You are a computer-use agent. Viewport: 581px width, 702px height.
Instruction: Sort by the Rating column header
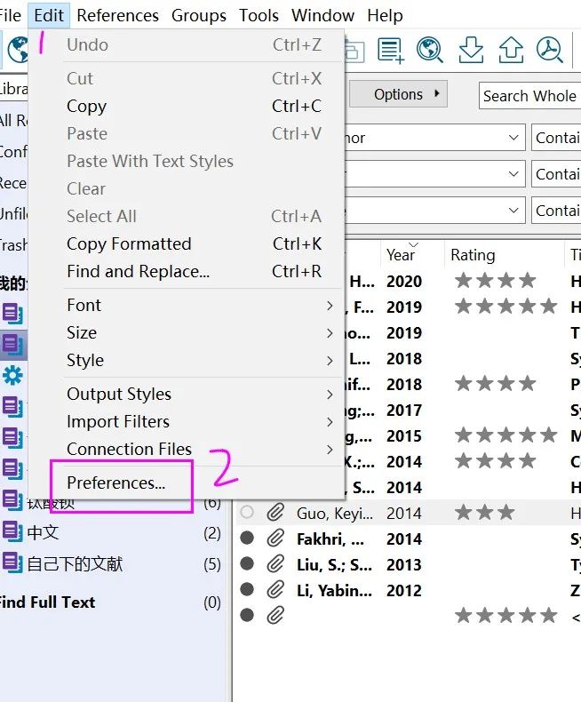point(473,255)
